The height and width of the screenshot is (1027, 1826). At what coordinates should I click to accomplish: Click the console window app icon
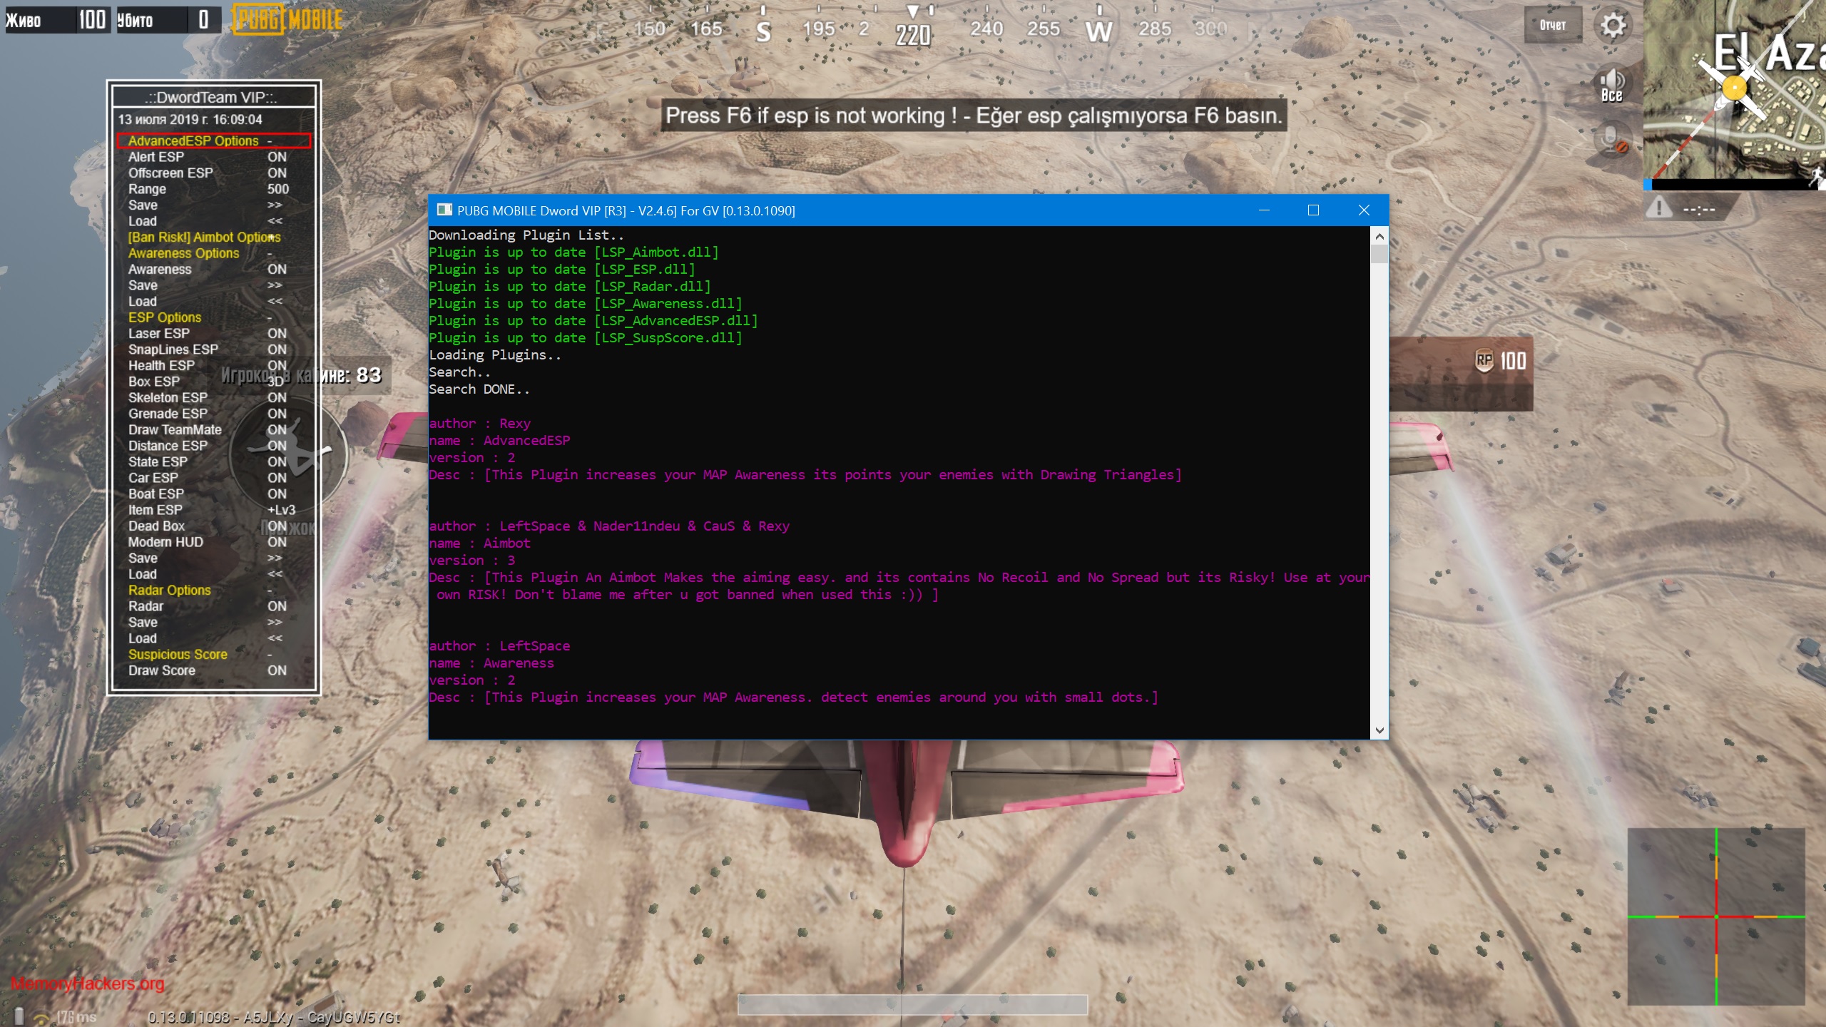point(444,210)
